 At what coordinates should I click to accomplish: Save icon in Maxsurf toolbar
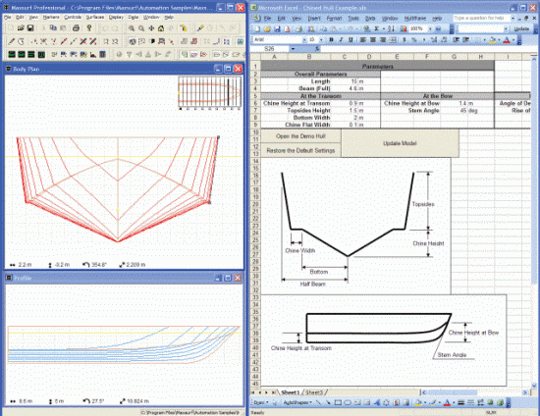coord(30,28)
